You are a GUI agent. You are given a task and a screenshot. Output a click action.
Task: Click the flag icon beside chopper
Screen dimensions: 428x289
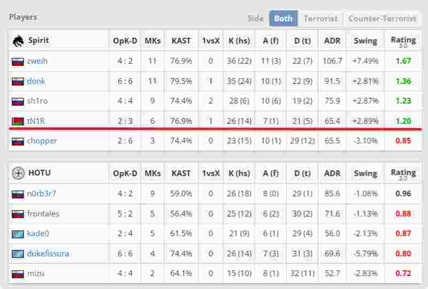point(18,141)
